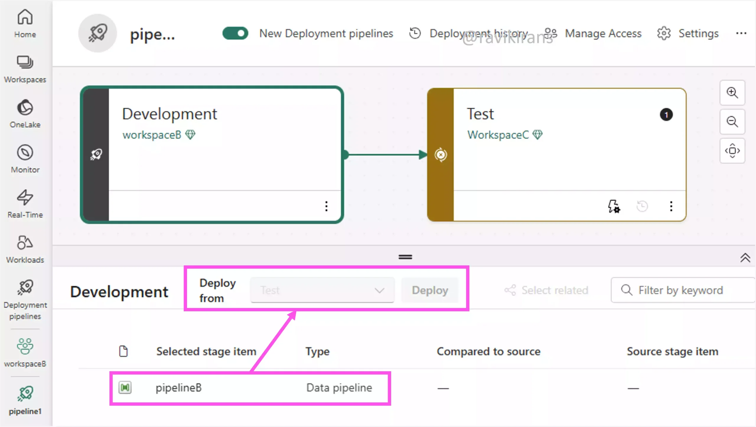Open Development stage more options menu
This screenshot has height=427, width=756.
tap(326, 206)
